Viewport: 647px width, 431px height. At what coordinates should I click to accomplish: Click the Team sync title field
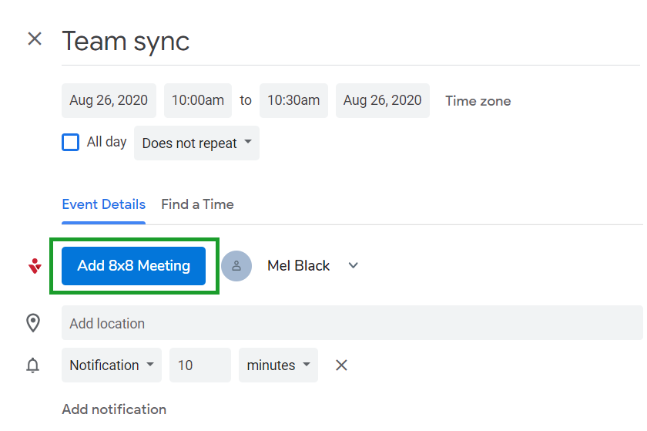(350, 42)
